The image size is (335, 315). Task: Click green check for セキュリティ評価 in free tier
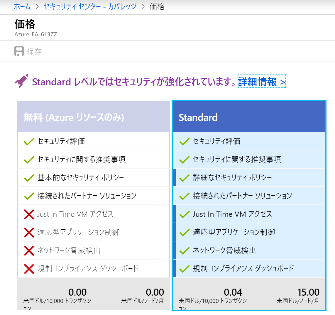(x=29, y=141)
